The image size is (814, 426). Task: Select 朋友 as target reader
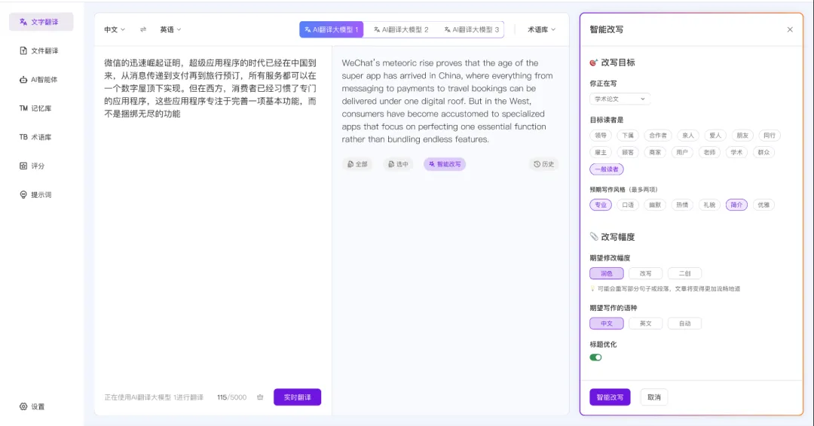point(742,135)
